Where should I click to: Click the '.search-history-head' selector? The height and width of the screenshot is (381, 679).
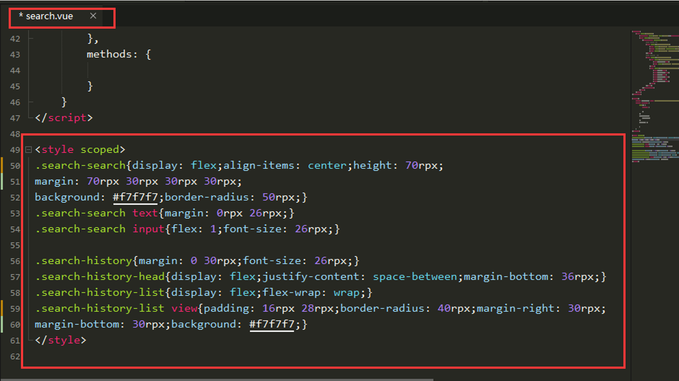[100, 276]
